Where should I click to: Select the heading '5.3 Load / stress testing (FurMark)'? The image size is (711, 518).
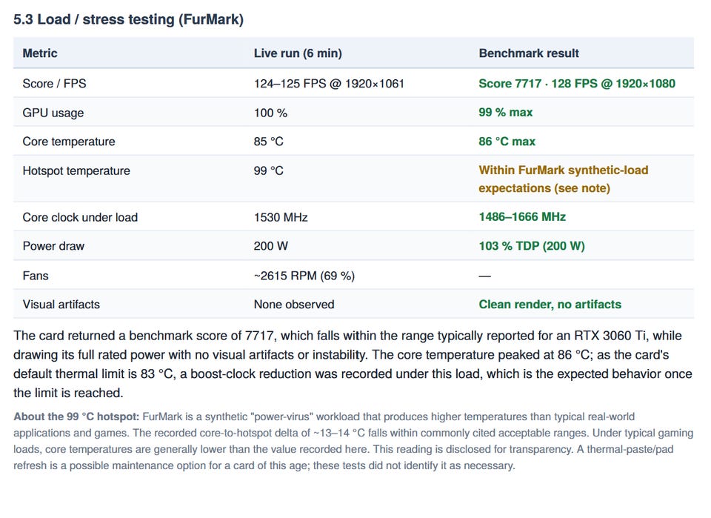(128, 19)
